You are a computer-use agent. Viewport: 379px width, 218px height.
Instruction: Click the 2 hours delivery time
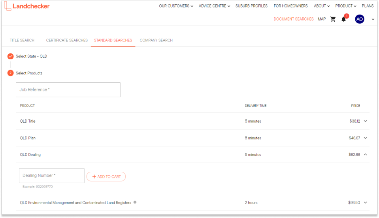251,203
